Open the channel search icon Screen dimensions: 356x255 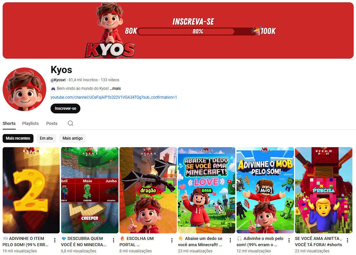click(x=70, y=124)
